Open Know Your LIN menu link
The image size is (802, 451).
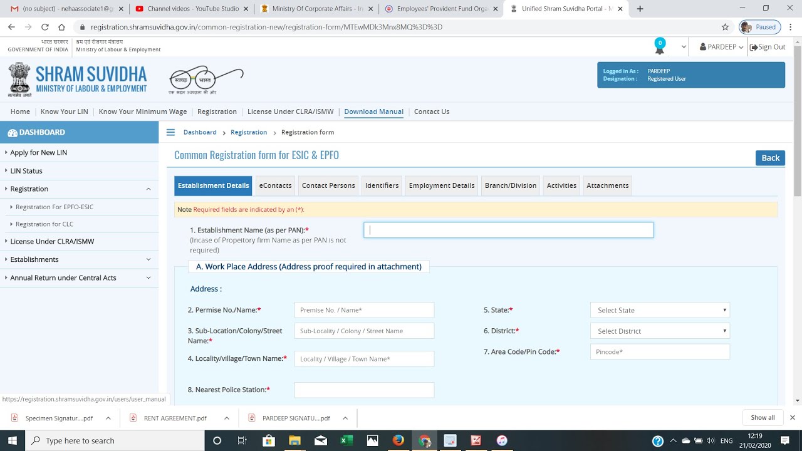pyautogui.click(x=65, y=111)
